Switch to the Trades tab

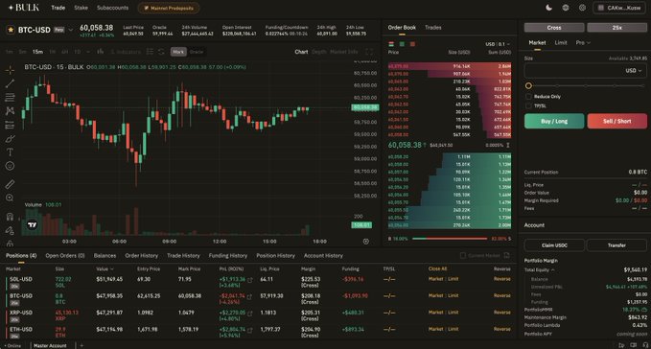point(433,28)
